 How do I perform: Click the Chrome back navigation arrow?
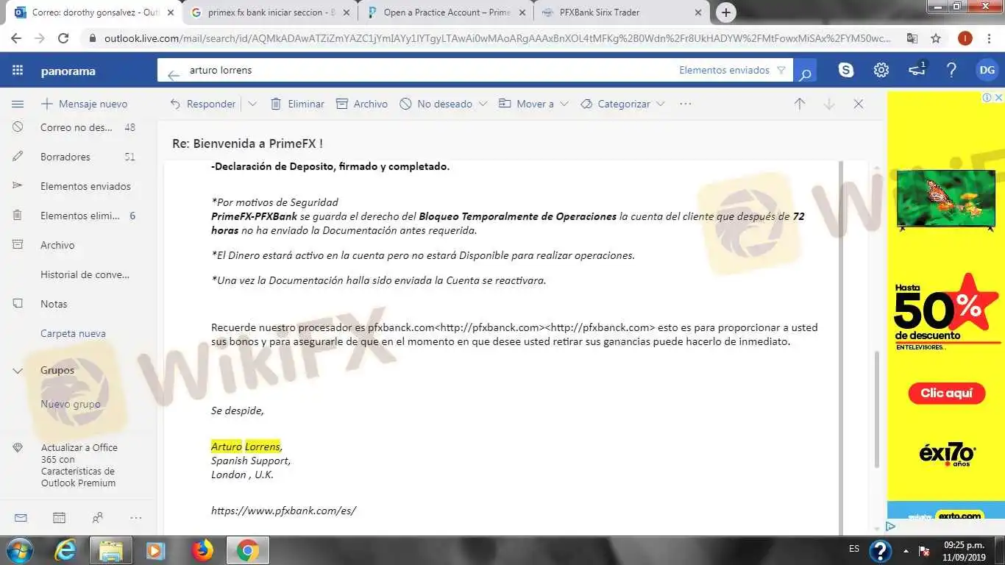tap(16, 38)
